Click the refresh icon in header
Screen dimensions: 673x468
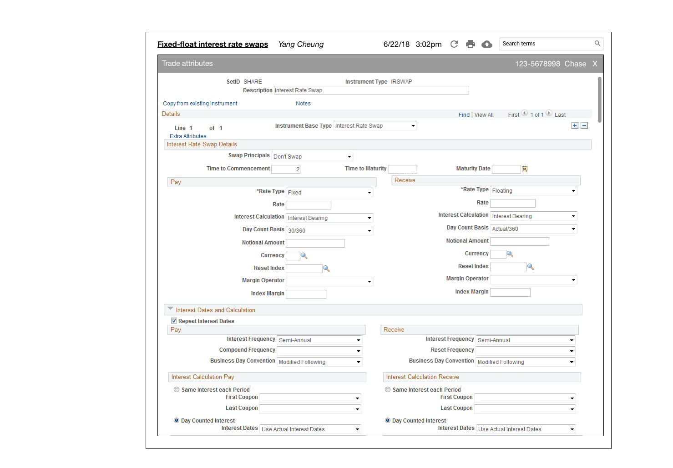click(454, 44)
